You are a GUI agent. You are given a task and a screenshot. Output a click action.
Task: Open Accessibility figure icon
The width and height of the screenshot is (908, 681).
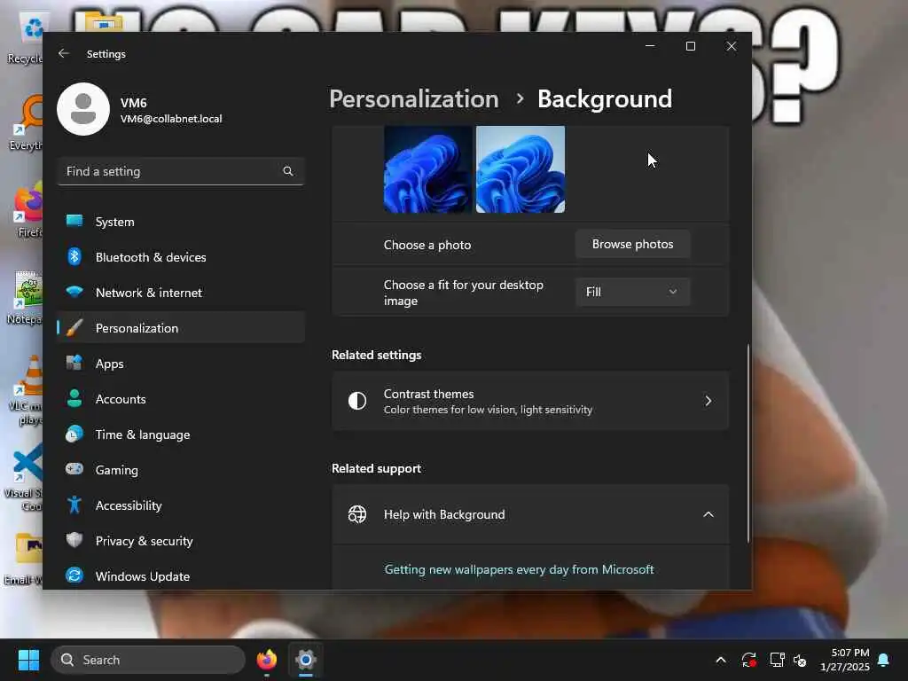[74, 505]
